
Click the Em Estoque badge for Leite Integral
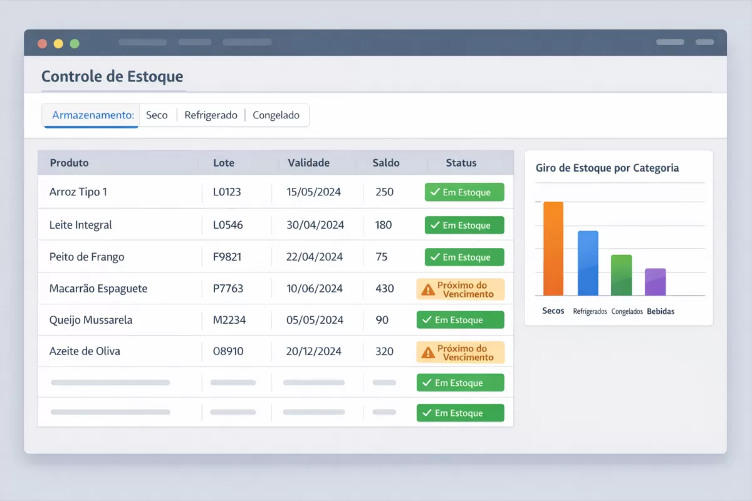pos(464,225)
